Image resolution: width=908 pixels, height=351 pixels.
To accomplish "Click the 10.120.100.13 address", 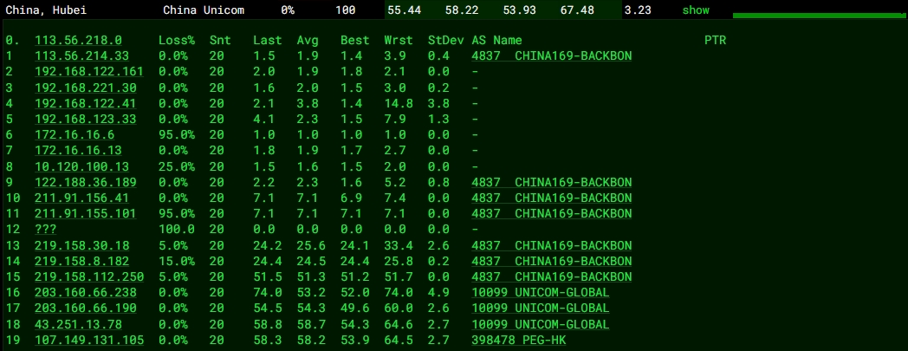I will pyautogui.click(x=81, y=166).
